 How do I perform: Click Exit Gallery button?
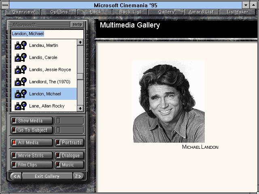coord(47,176)
